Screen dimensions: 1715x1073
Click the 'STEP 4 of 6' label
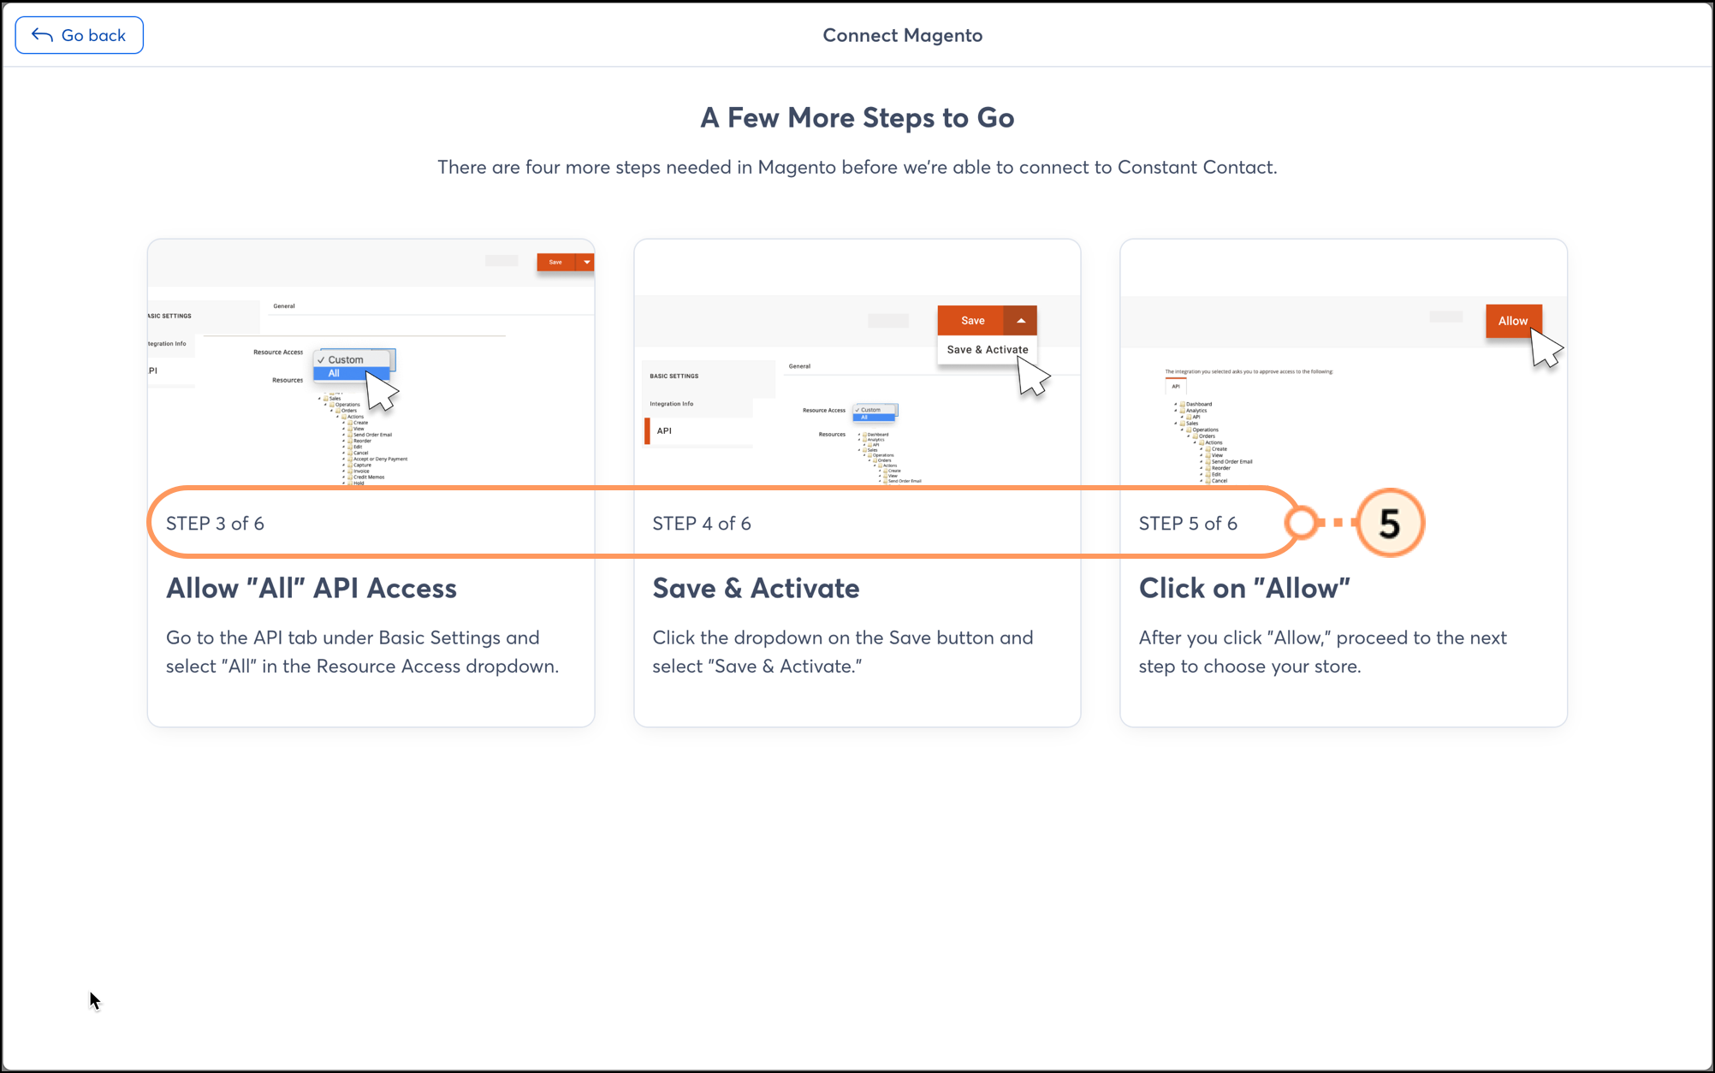click(x=702, y=524)
